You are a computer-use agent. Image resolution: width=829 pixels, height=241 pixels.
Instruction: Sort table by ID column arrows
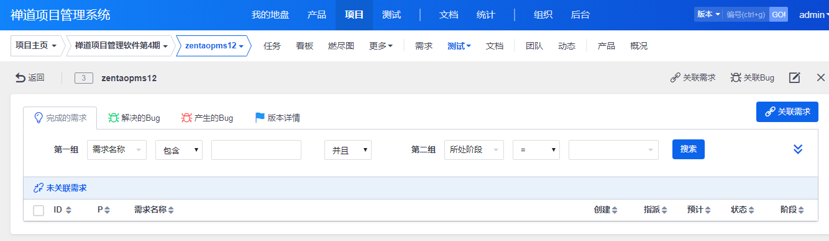[68, 210]
